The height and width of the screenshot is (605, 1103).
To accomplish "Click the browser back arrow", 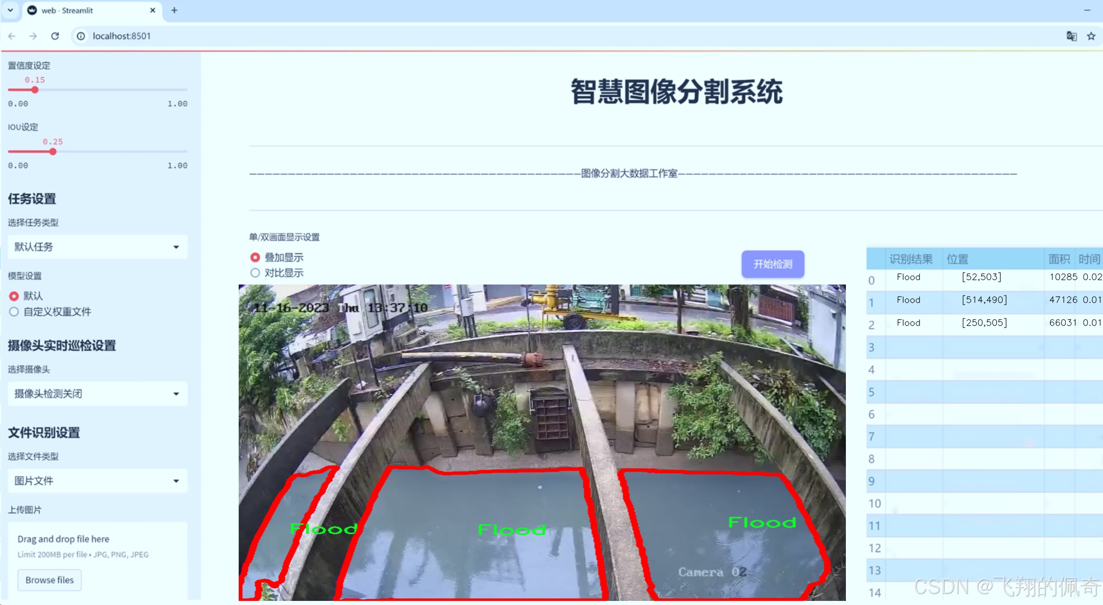I will tap(11, 36).
